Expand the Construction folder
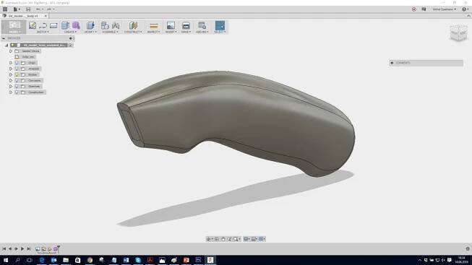Image resolution: width=472 pixels, height=265 pixels. point(11,92)
